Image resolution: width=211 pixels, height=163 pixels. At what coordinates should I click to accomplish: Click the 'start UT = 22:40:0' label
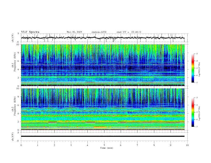pyautogui.click(x=129, y=32)
